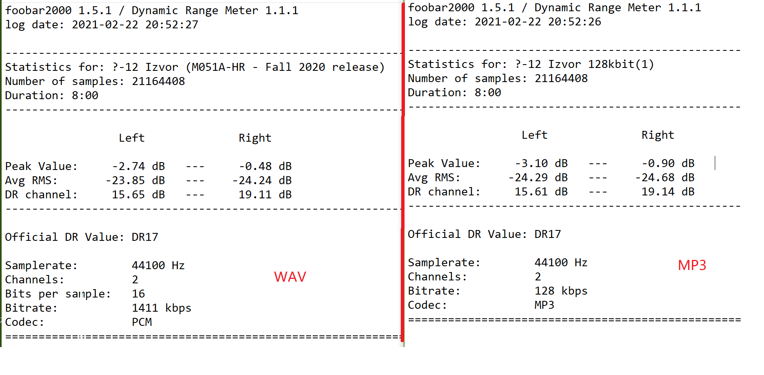Screen dimensions: 764x375
Task: Click the codec value 'MP3' in right log
Action: pos(545,305)
